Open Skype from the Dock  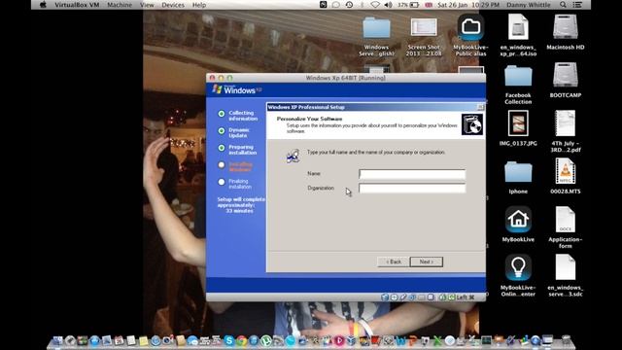pyautogui.click(x=229, y=340)
